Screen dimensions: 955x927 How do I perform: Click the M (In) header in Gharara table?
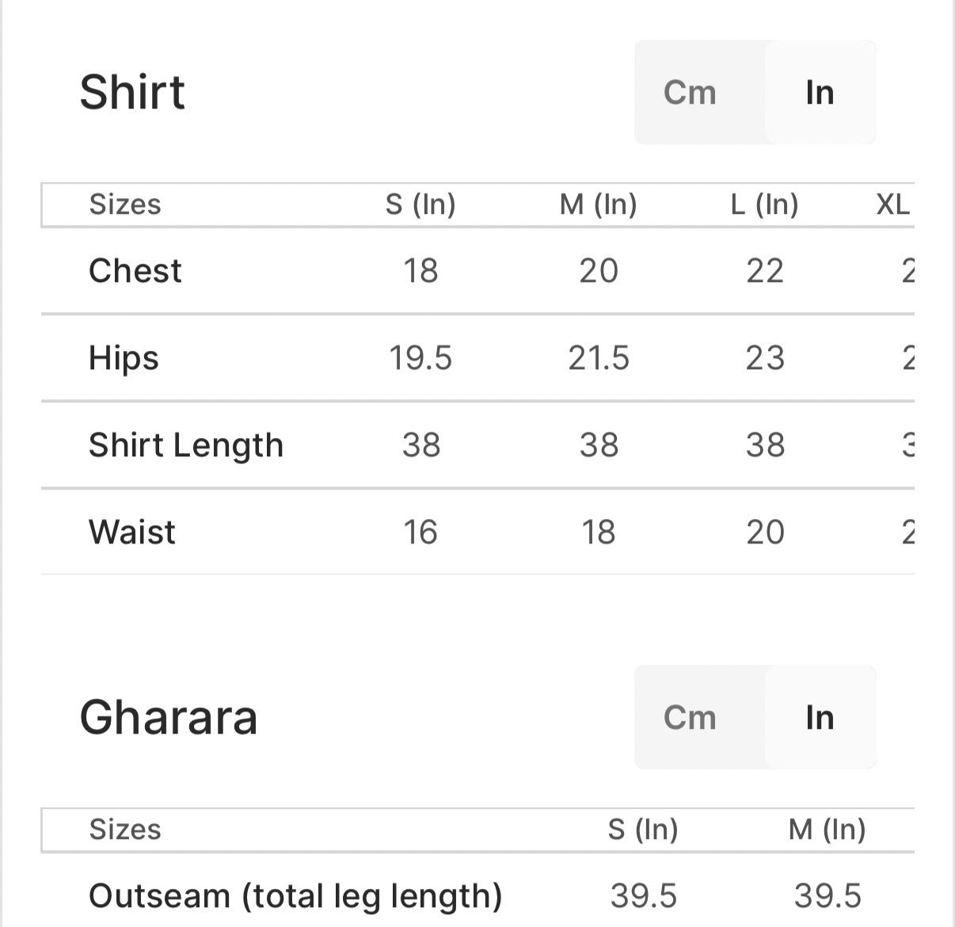tap(828, 830)
